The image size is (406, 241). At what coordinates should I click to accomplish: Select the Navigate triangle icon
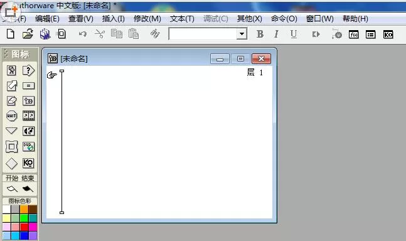coord(11,131)
